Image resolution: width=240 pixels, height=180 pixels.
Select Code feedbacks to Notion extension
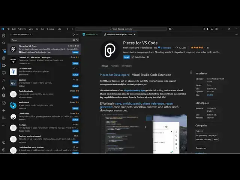click(44, 149)
